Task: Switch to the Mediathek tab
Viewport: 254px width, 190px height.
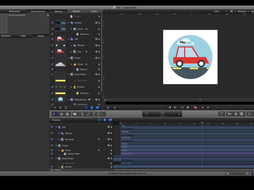Action: [x=15, y=11]
